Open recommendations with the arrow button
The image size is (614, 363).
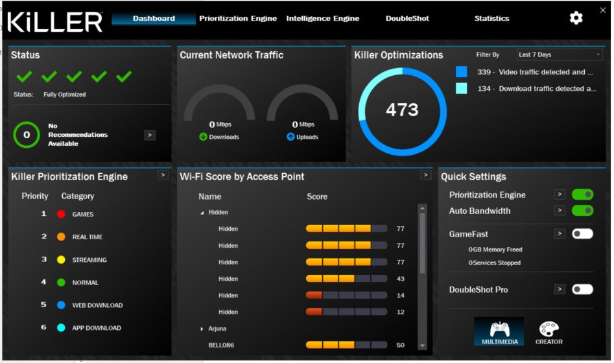(150, 135)
